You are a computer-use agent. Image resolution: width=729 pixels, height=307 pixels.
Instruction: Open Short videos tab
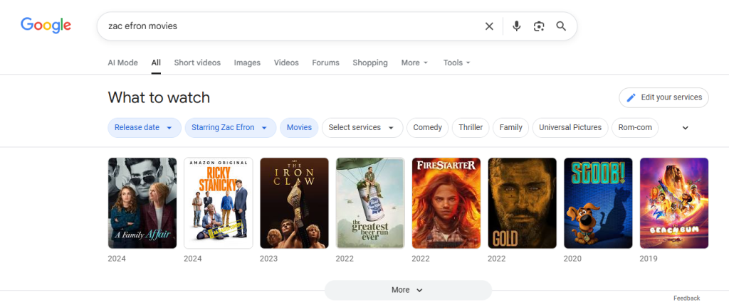click(x=197, y=63)
